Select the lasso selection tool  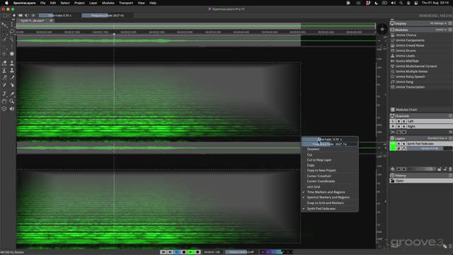pyautogui.click(x=11, y=32)
